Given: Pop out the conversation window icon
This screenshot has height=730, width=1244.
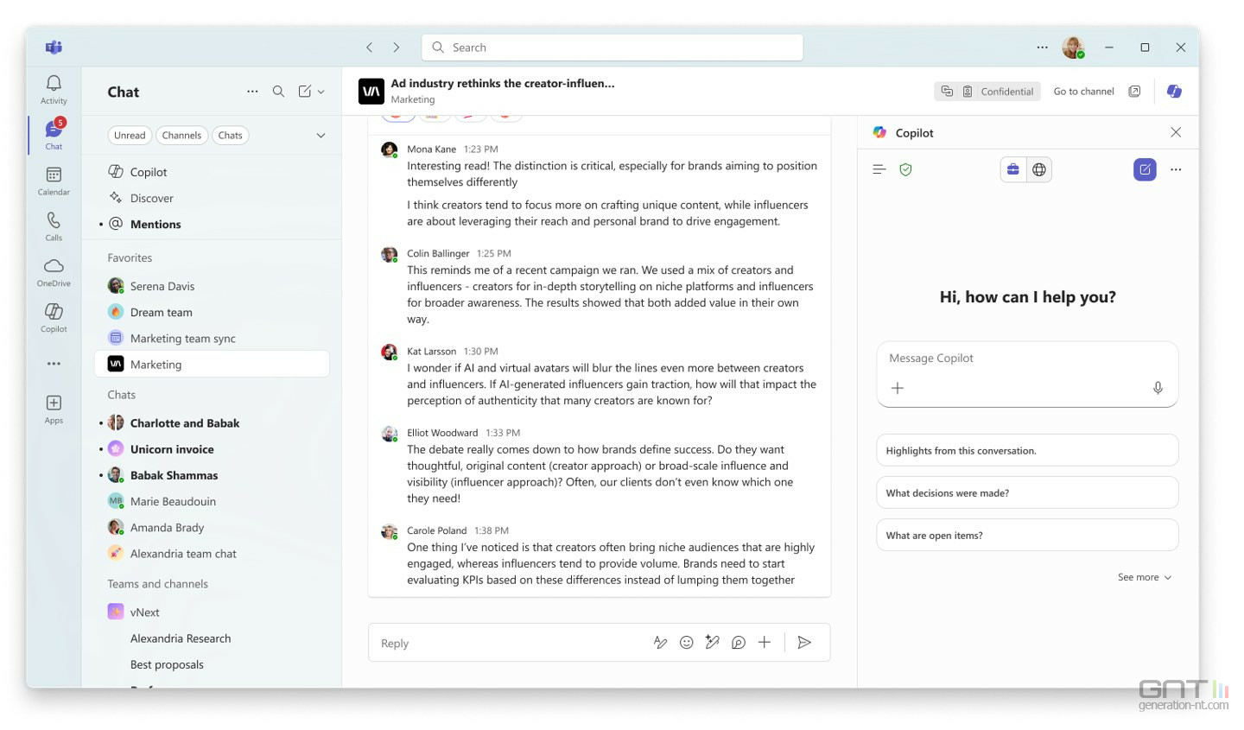Looking at the screenshot, I should pos(1134,92).
